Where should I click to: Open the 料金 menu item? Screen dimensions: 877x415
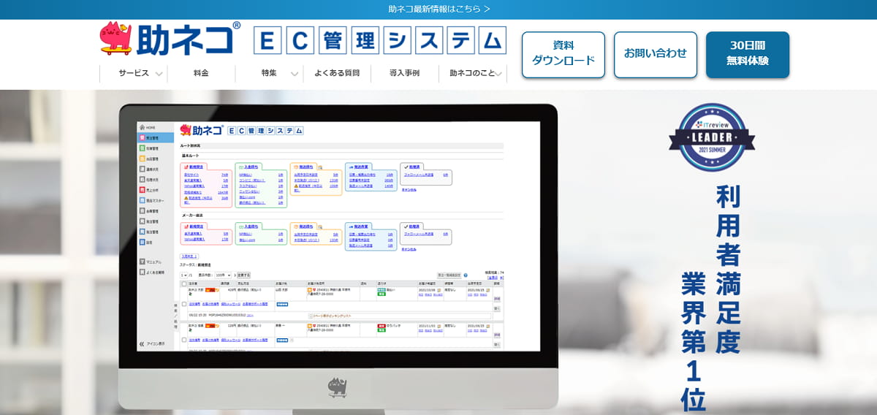tap(201, 73)
